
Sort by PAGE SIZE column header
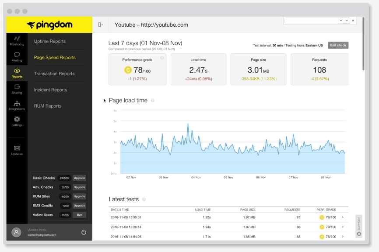[x=248, y=210]
